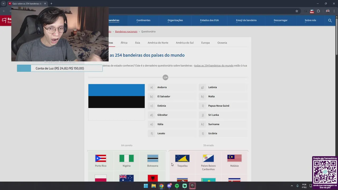The image size is (338, 190).
Task: Open Epic Games Launcher from the taskbar
Action: tap(192, 186)
